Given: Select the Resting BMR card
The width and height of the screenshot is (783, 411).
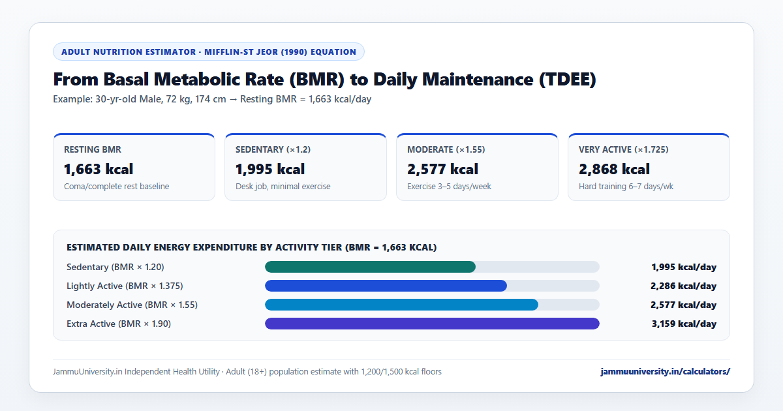Looking at the screenshot, I should click(134, 167).
